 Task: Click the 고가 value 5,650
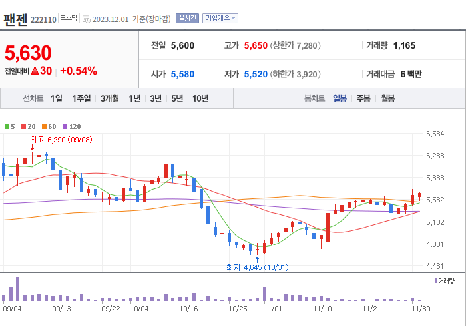coord(256,45)
